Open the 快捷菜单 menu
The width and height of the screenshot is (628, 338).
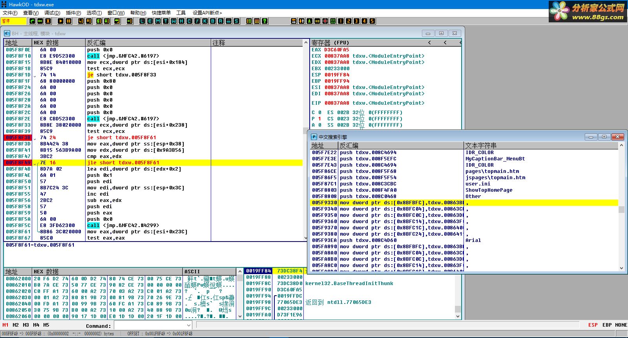[161, 13]
